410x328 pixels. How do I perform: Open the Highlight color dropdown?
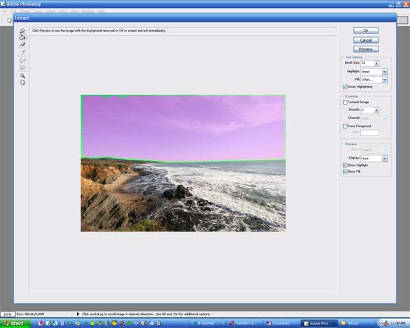coord(385,72)
